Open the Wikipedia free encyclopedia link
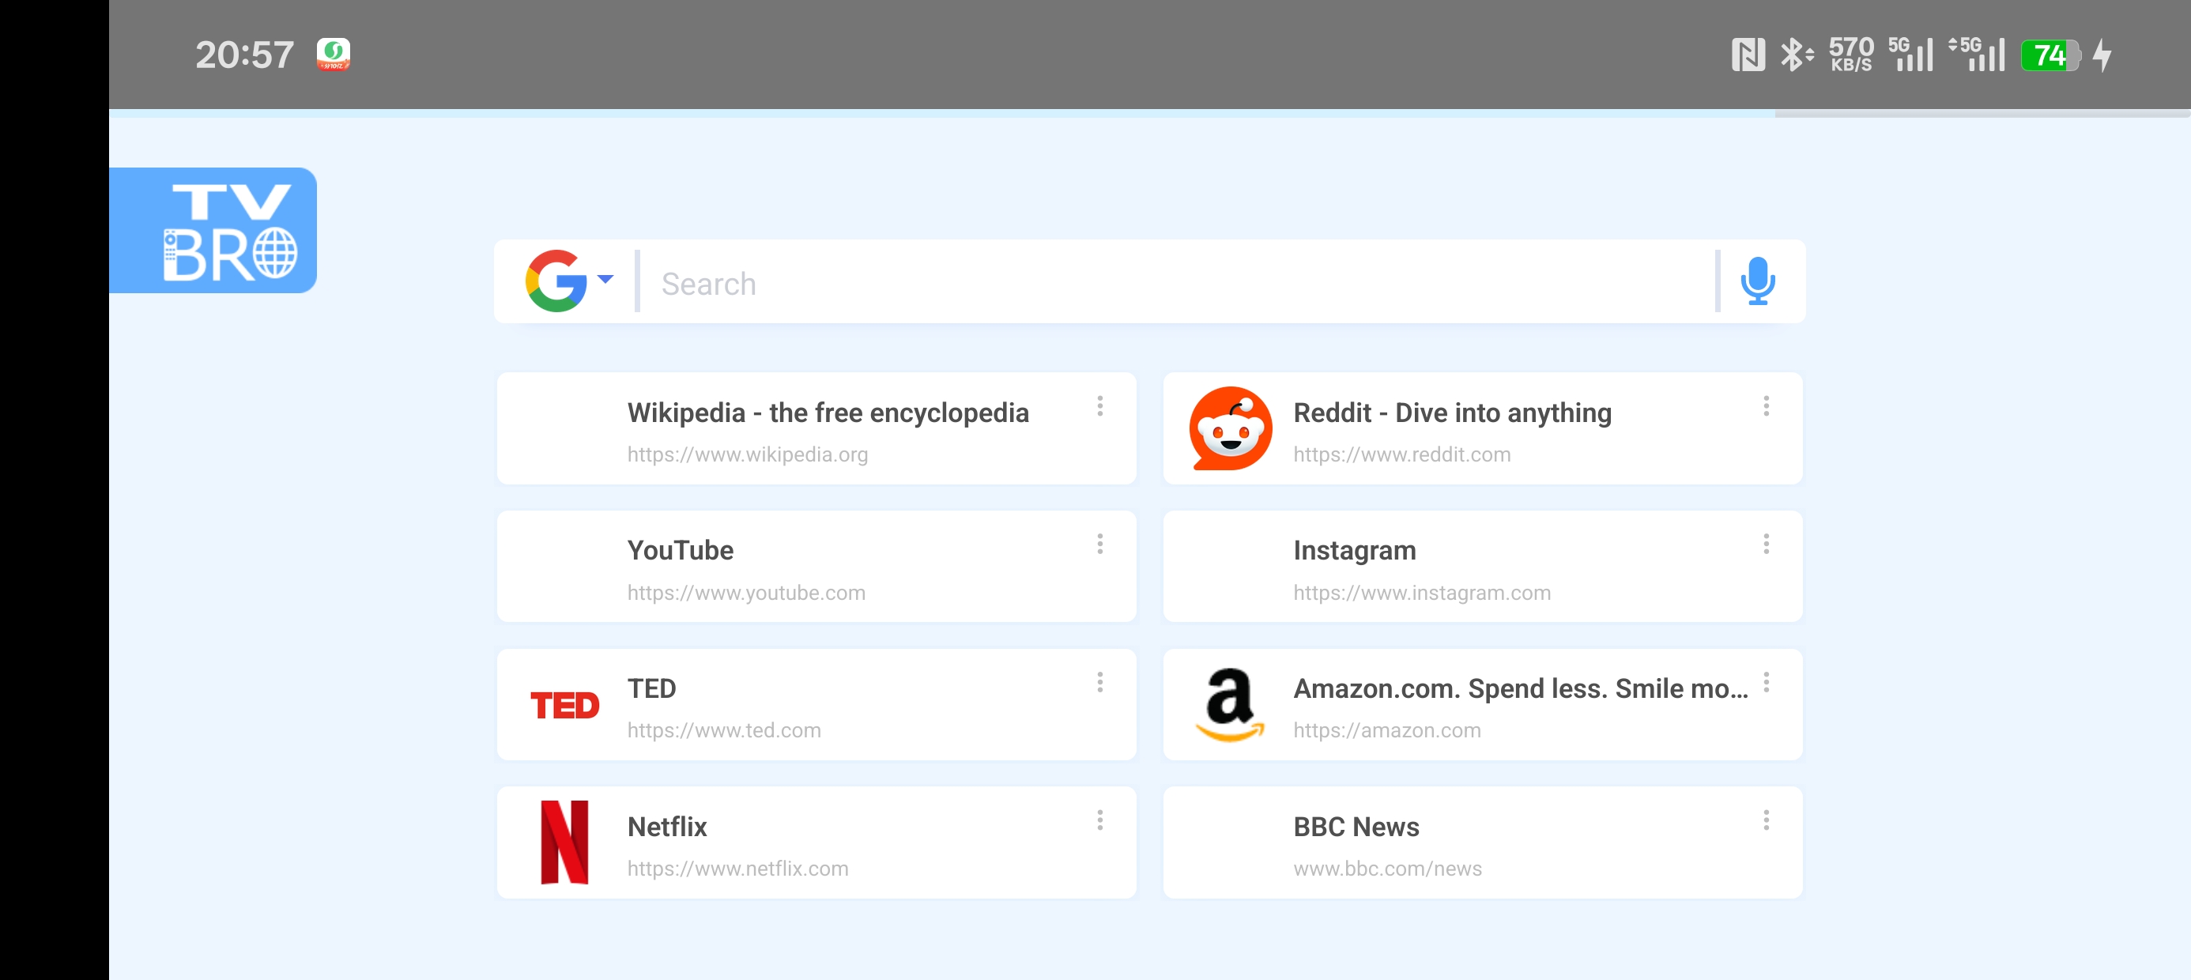 (x=827, y=413)
